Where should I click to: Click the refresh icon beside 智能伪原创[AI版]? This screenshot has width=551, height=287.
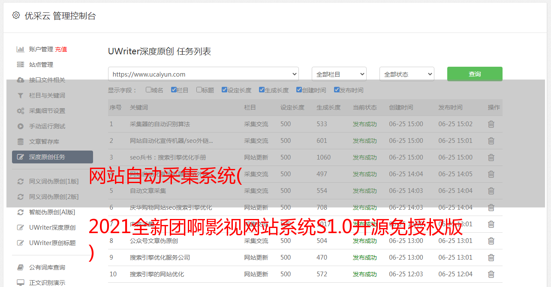(x=20, y=212)
